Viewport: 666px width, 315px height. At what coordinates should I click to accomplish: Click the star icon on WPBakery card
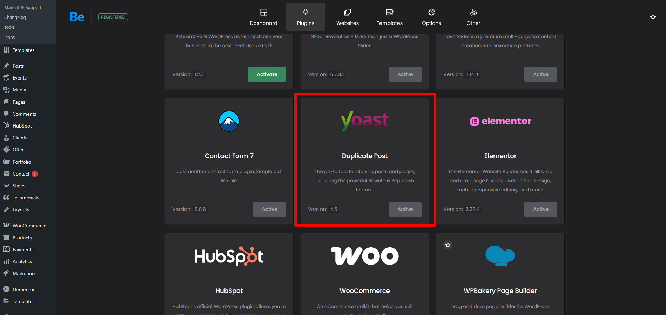point(448,245)
